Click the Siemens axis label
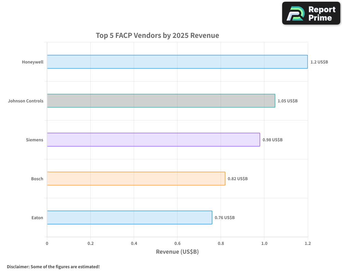 (35, 140)
